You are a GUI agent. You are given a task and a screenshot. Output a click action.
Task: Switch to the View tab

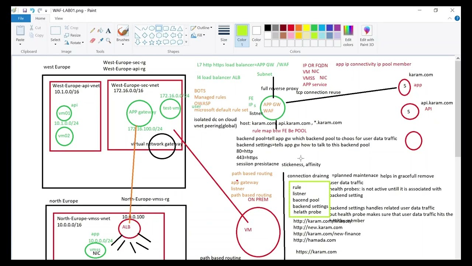[59, 18]
